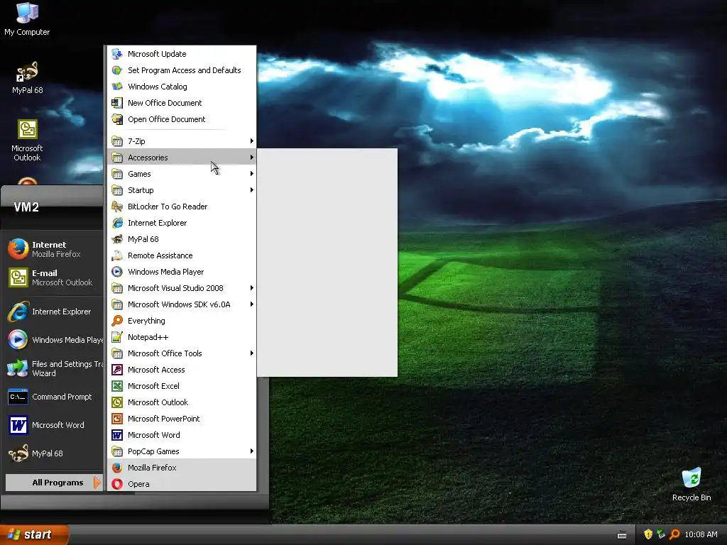The image size is (727, 545).
Task: Click the Microsoft Excel icon
Action: point(117,386)
